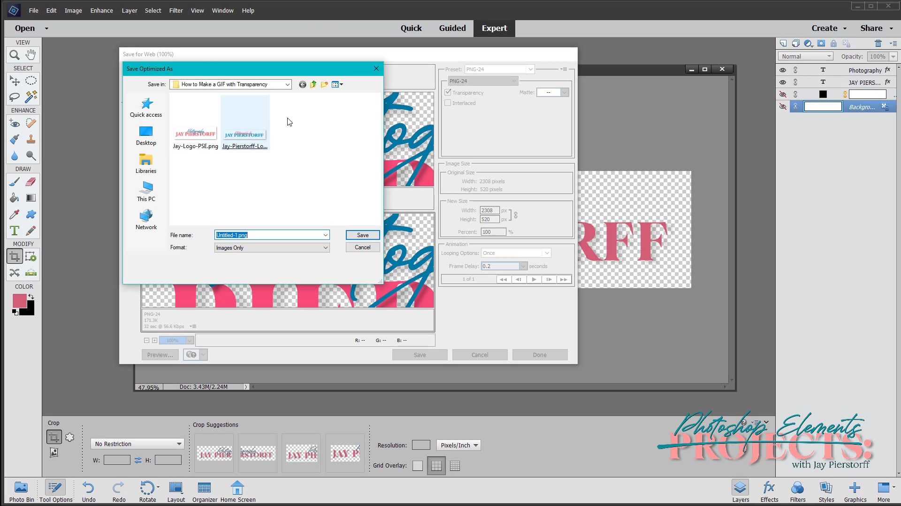Click the Save button
The width and height of the screenshot is (901, 506).
tap(362, 235)
